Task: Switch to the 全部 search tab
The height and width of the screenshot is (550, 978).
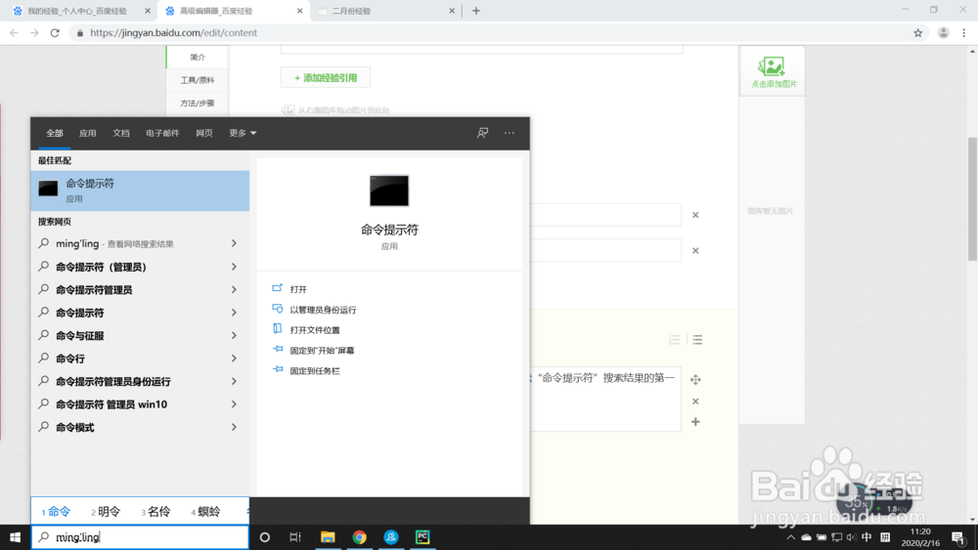Action: pos(54,133)
